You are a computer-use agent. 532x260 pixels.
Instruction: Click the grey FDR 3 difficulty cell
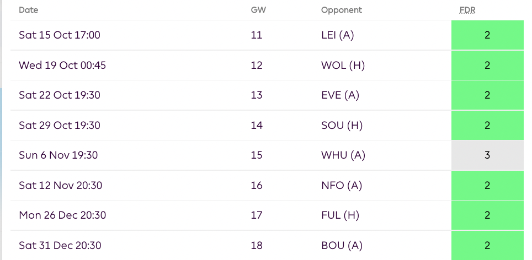coord(487,155)
